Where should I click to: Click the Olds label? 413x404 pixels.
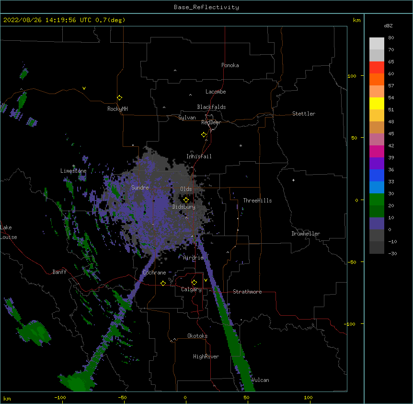click(186, 189)
